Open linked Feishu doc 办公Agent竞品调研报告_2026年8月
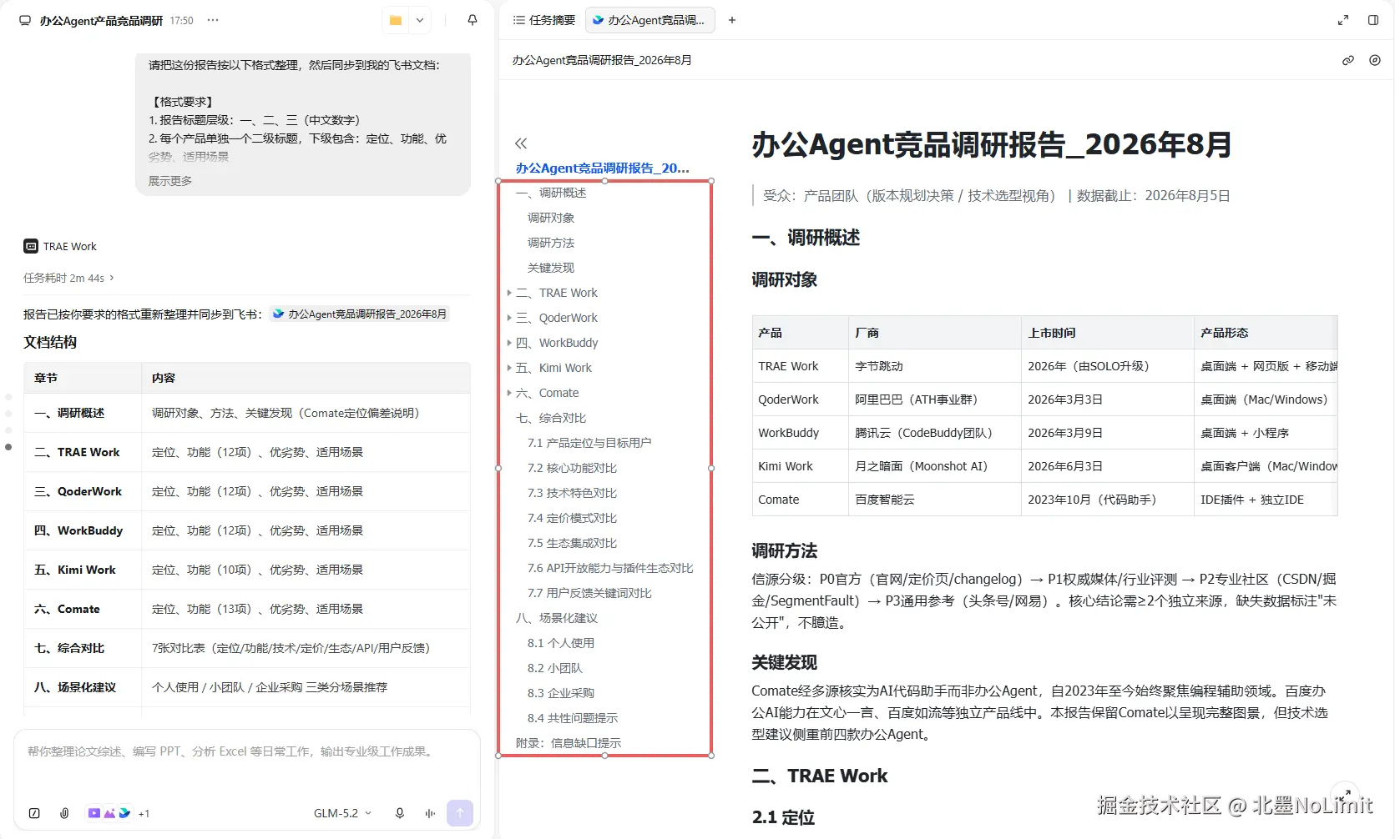The height and width of the screenshot is (839, 1395). 359,314
